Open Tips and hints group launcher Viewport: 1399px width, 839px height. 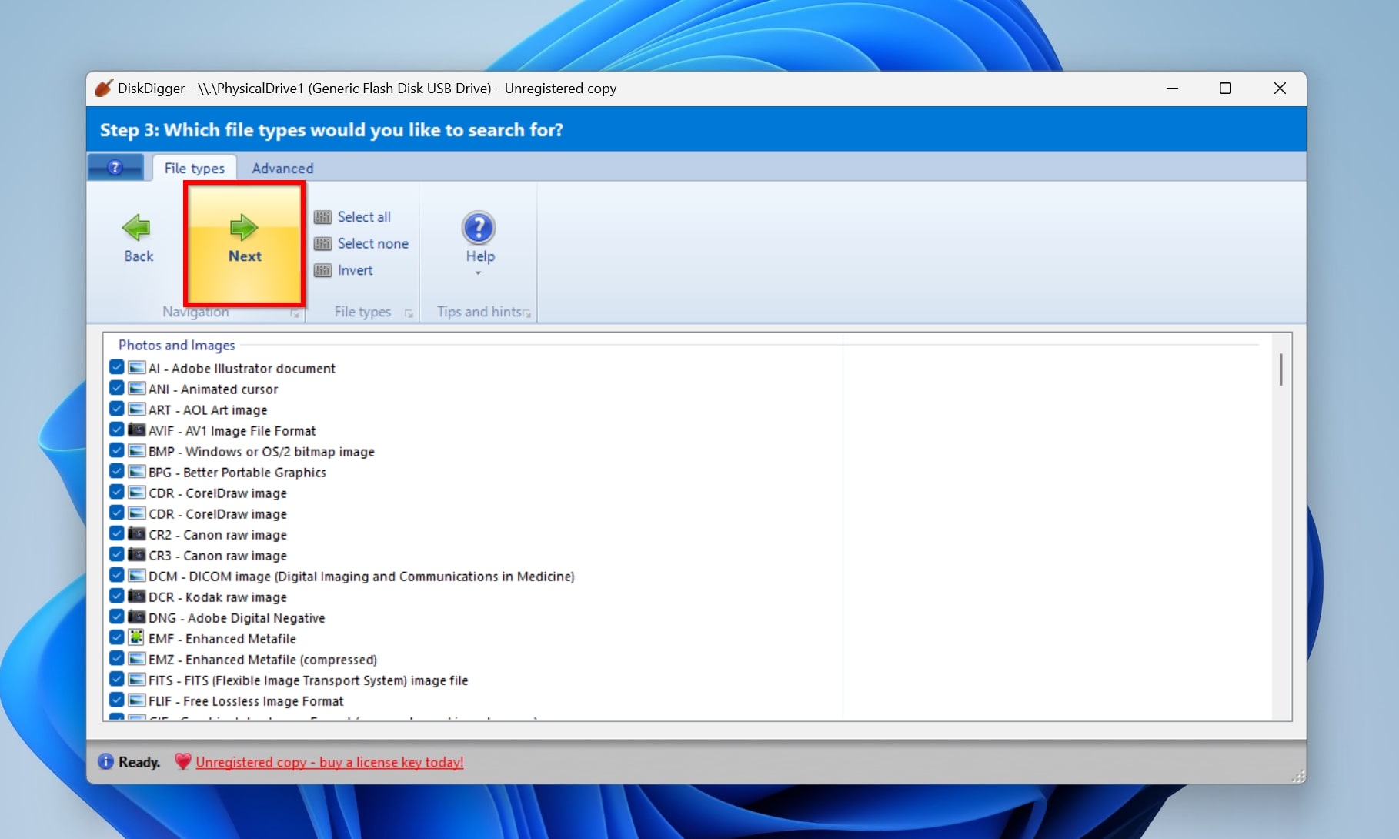tap(527, 313)
